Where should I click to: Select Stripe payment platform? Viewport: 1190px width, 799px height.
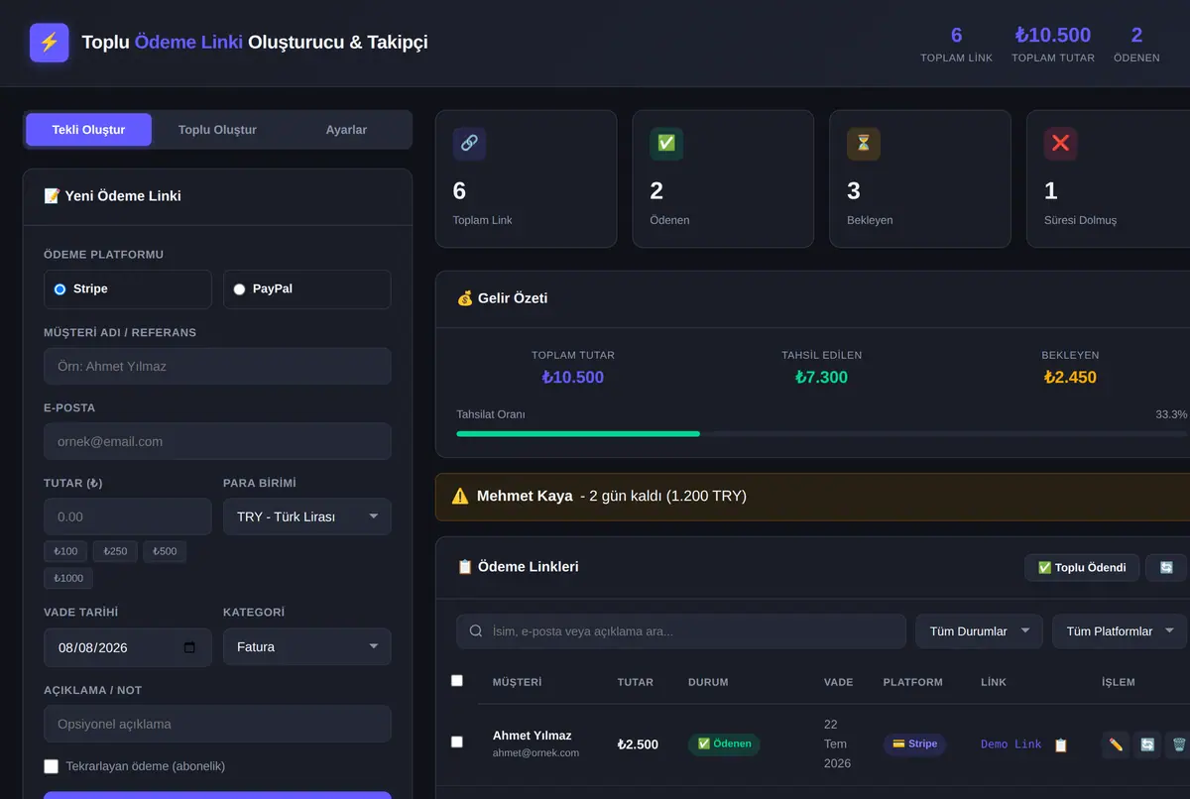coord(128,289)
